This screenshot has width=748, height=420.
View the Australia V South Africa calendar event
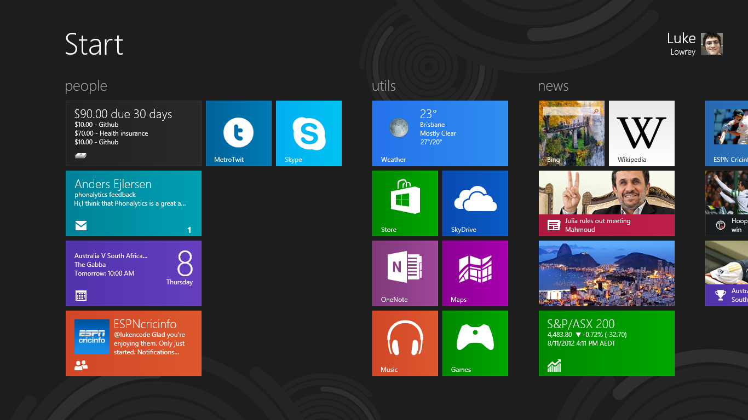[x=133, y=273]
